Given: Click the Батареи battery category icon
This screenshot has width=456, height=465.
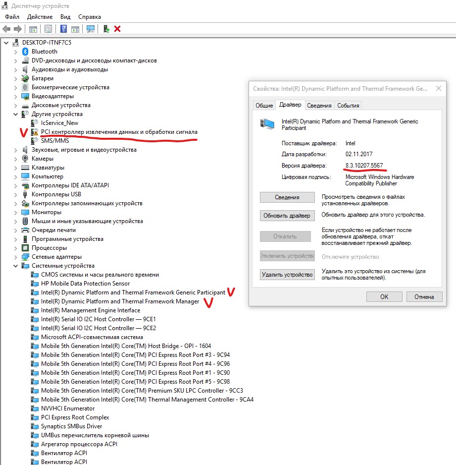Looking at the screenshot, I should pos(25,78).
